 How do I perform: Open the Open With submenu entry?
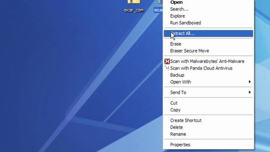(208, 82)
